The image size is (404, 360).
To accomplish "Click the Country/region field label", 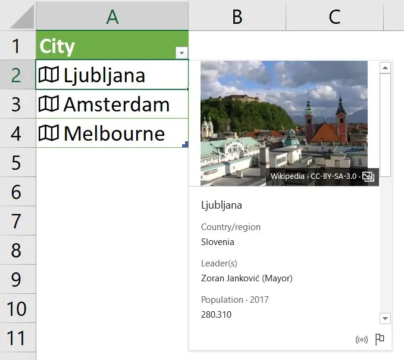I will coord(231,227).
